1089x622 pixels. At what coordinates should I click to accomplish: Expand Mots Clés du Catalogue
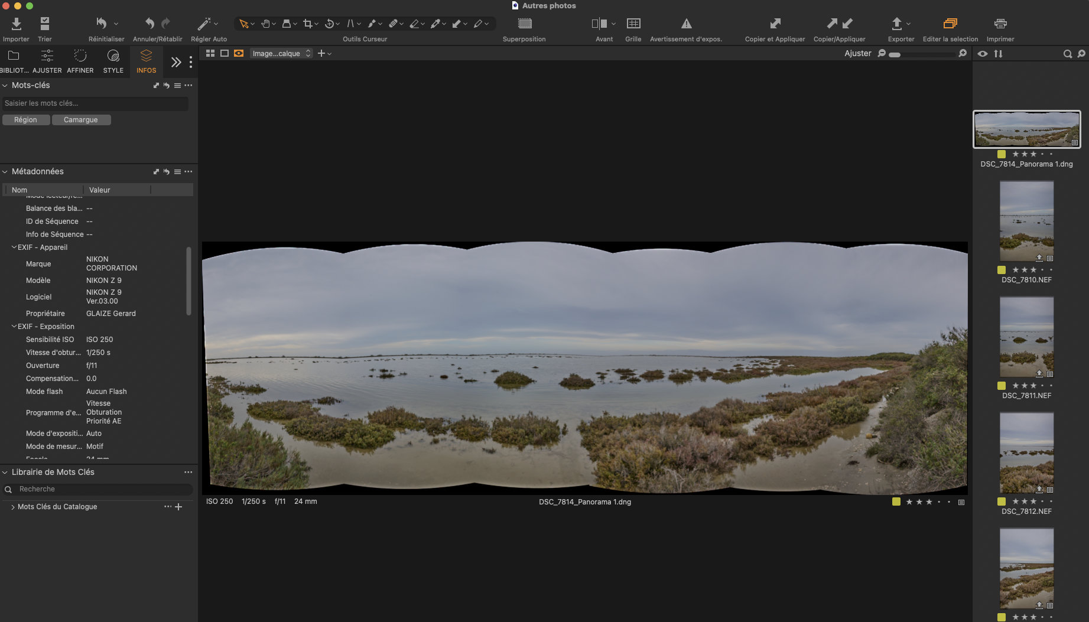click(12, 507)
